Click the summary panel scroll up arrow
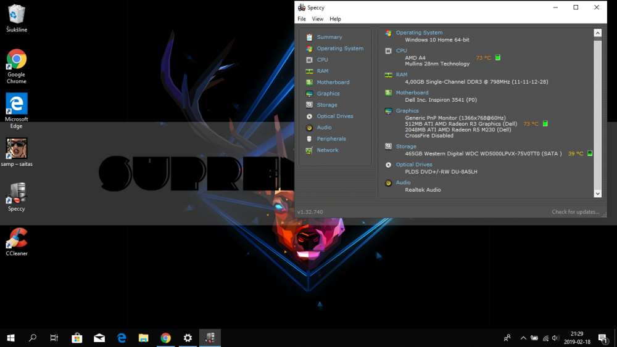Image resolution: width=617 pixels, height=347 pixels. [x=598, y=33]
